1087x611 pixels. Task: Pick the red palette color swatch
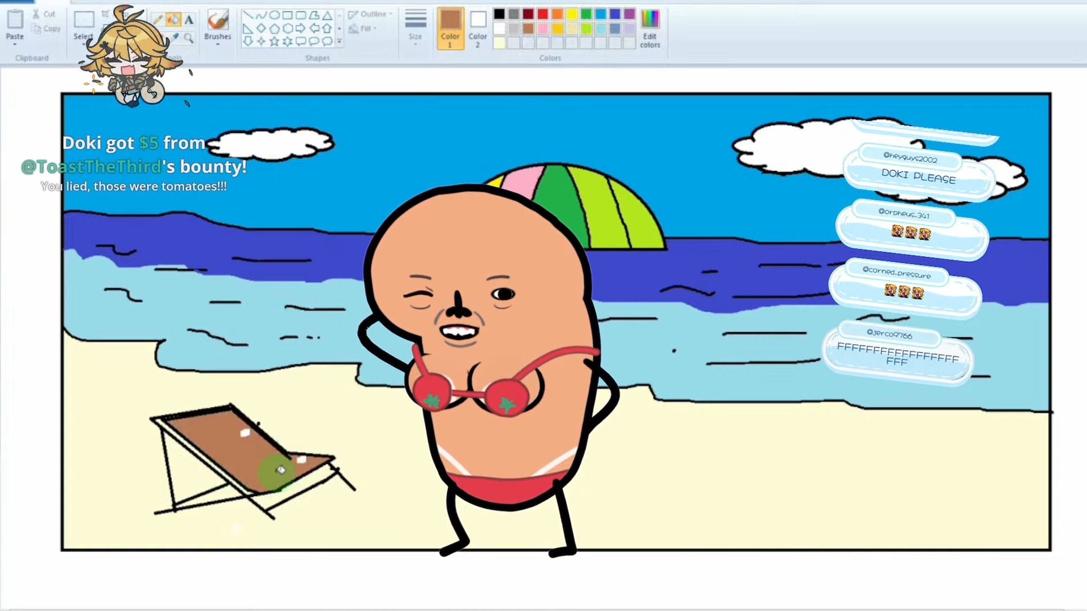(x=543, y=14)
